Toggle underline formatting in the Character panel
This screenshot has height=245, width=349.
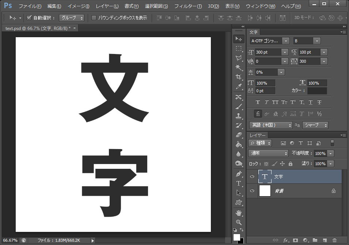(311, 102)
